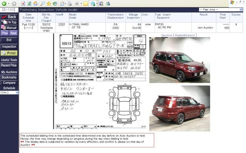Click the yellow Print sidebar button
246x153 pixels.
(9, 53)
